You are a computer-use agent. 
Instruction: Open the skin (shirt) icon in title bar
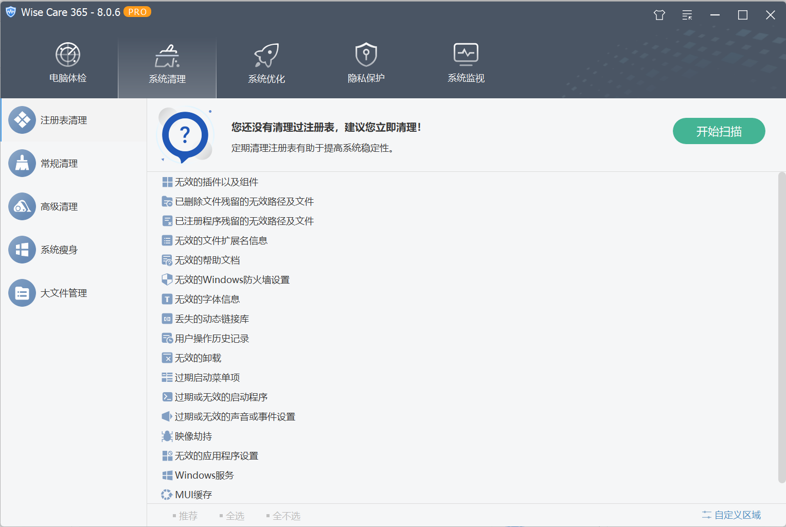pyautogui.click(x=659, y=15)
